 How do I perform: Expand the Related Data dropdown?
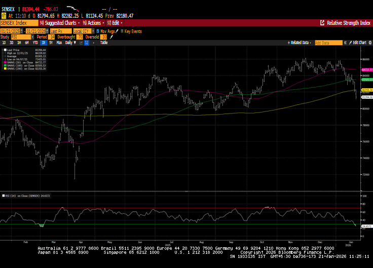coord(299,43)
